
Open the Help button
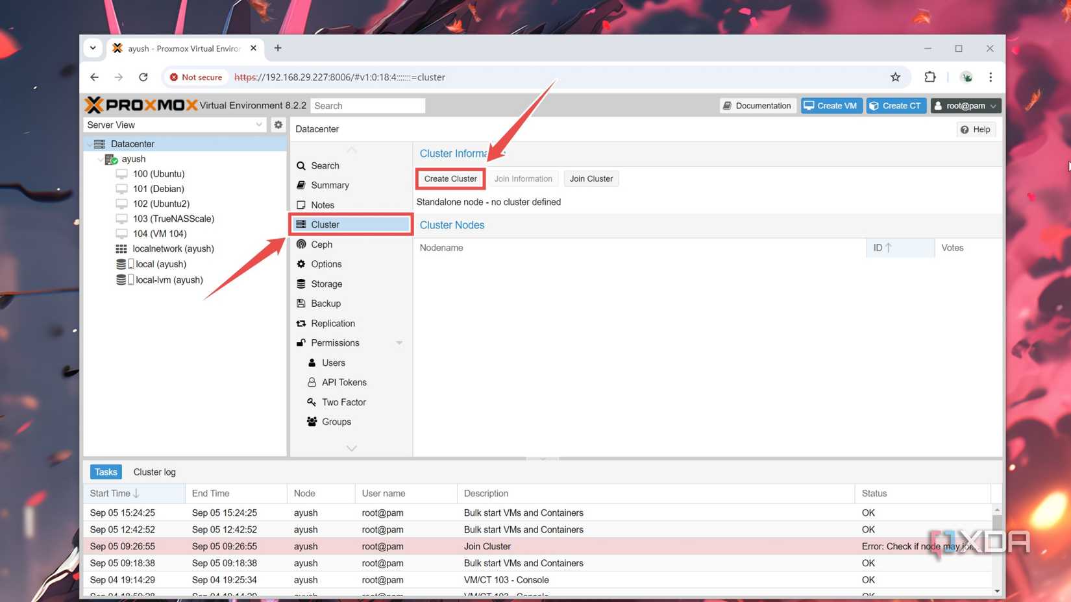click(976, 129)
